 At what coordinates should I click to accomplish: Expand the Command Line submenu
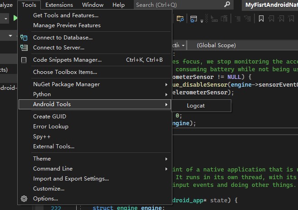(x=95, y=169)
